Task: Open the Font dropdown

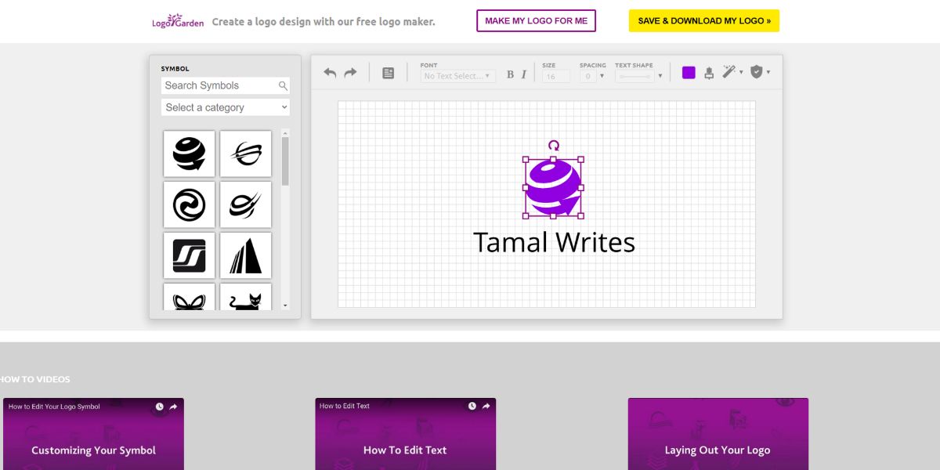Action: click(457, 76)
